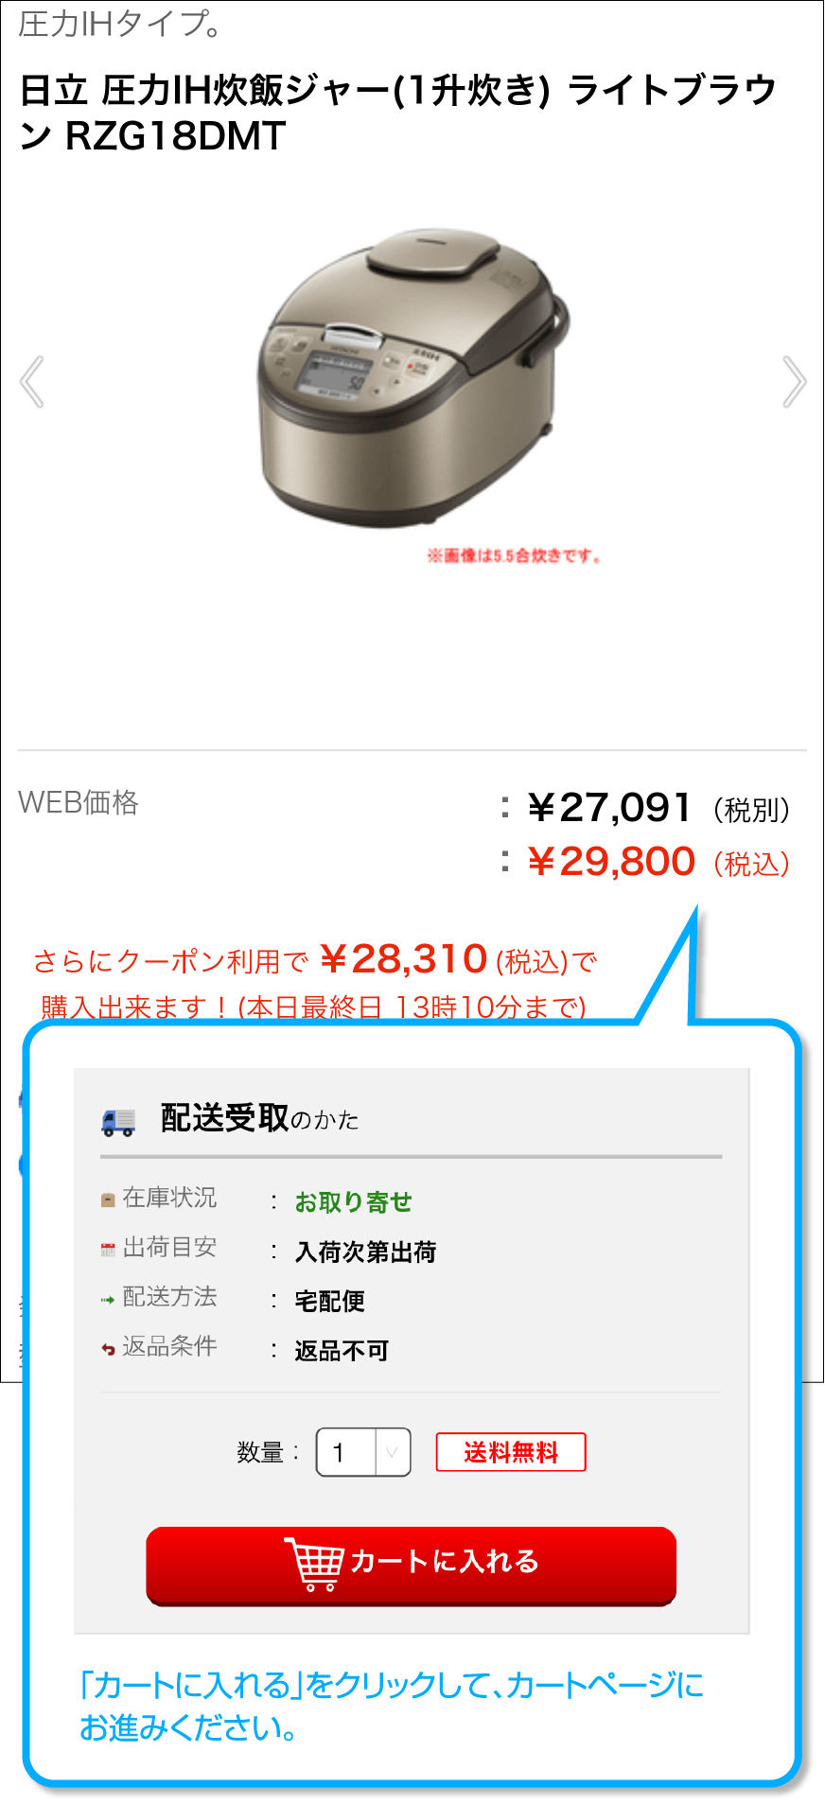The height and width of the screenshot is (1804, 825).
Task: Click the delivery truck icon
Action: click(119, 1122)
